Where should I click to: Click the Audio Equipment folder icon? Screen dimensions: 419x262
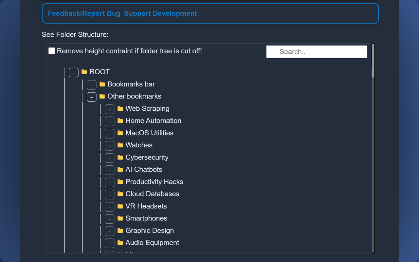coord(120,243)
